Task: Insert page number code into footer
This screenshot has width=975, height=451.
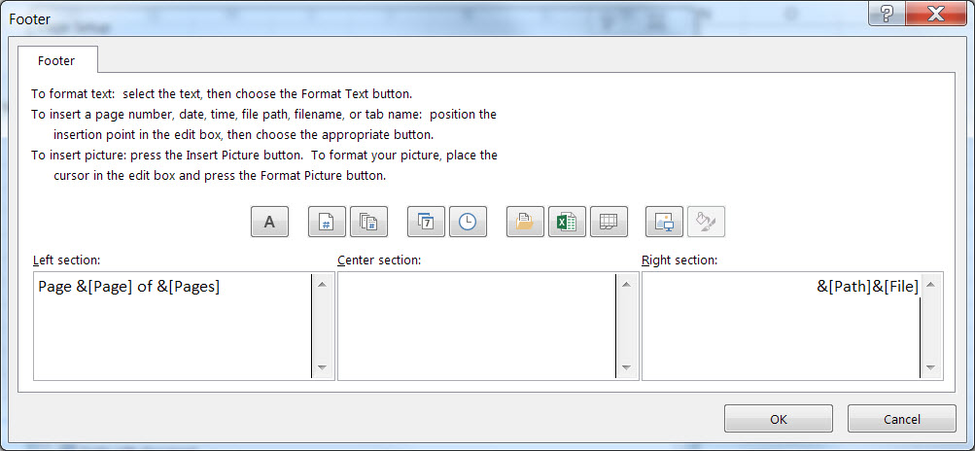Action: [x=328, y=222]
